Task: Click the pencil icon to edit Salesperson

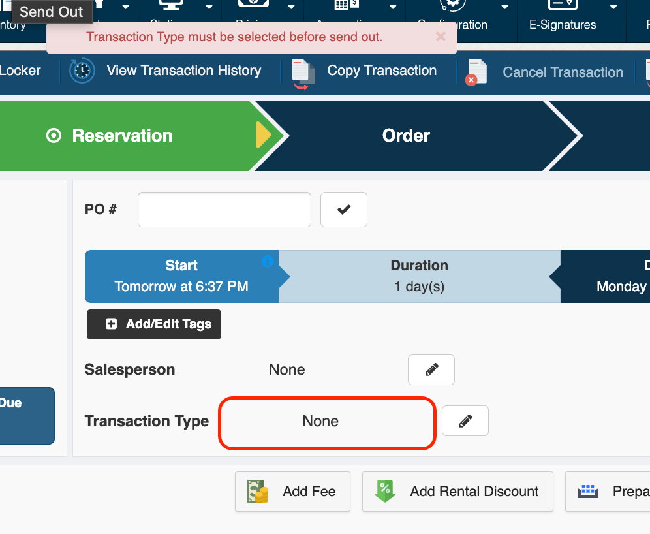Action: (431, 370)
